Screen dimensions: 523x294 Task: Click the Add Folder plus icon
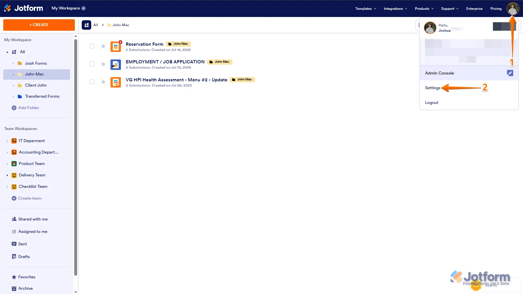point(13,107)
